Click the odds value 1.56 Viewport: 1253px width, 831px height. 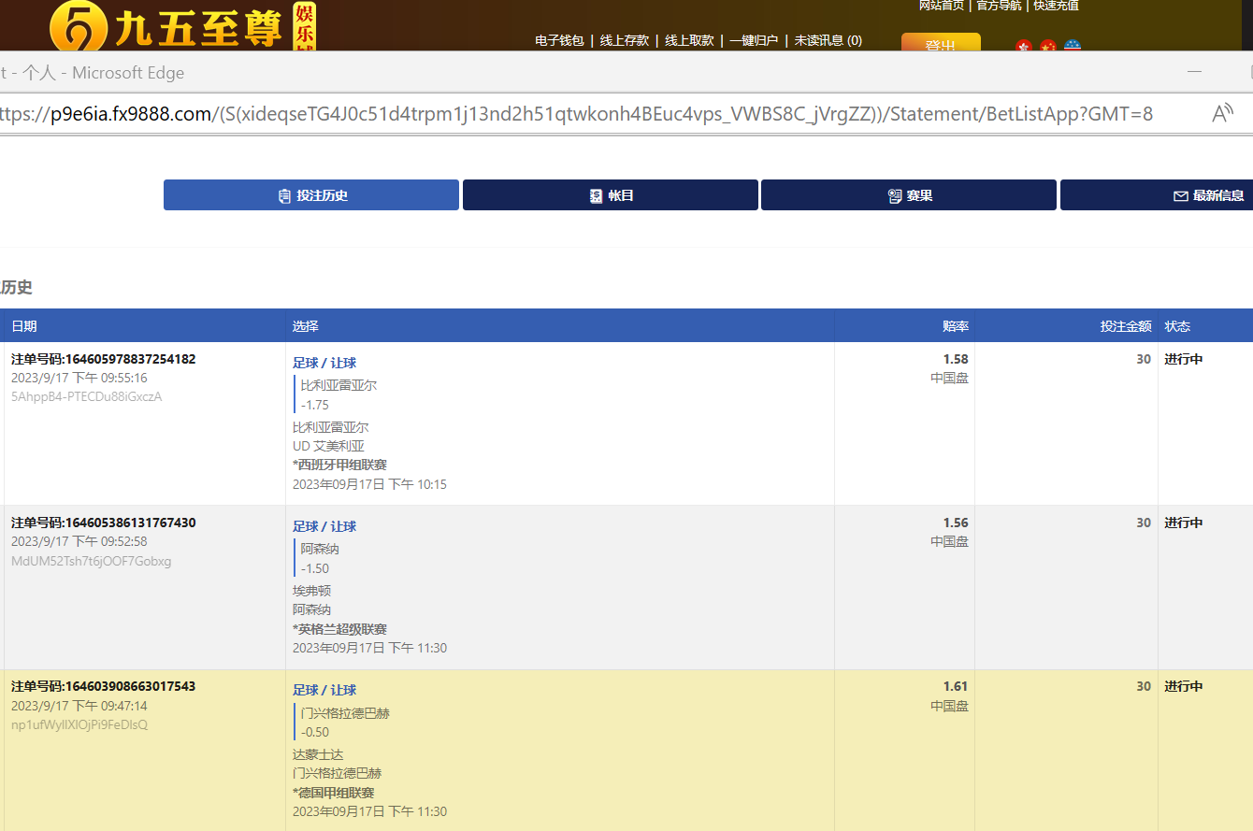pos(956,523)
